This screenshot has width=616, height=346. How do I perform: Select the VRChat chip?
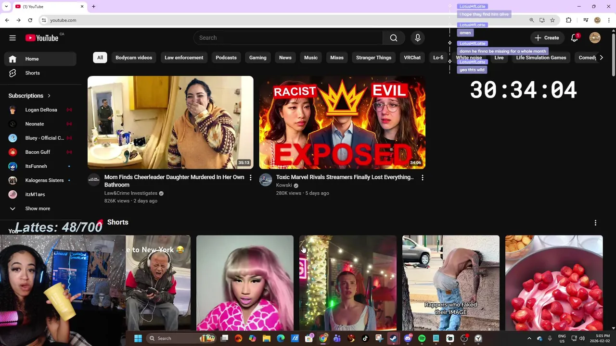pos(412,58)
